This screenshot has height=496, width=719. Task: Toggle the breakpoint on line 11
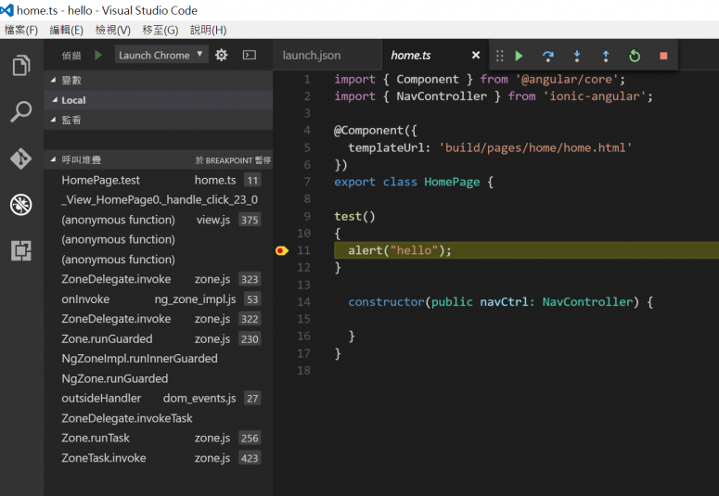pyautogui.click(x=281, y=250)
